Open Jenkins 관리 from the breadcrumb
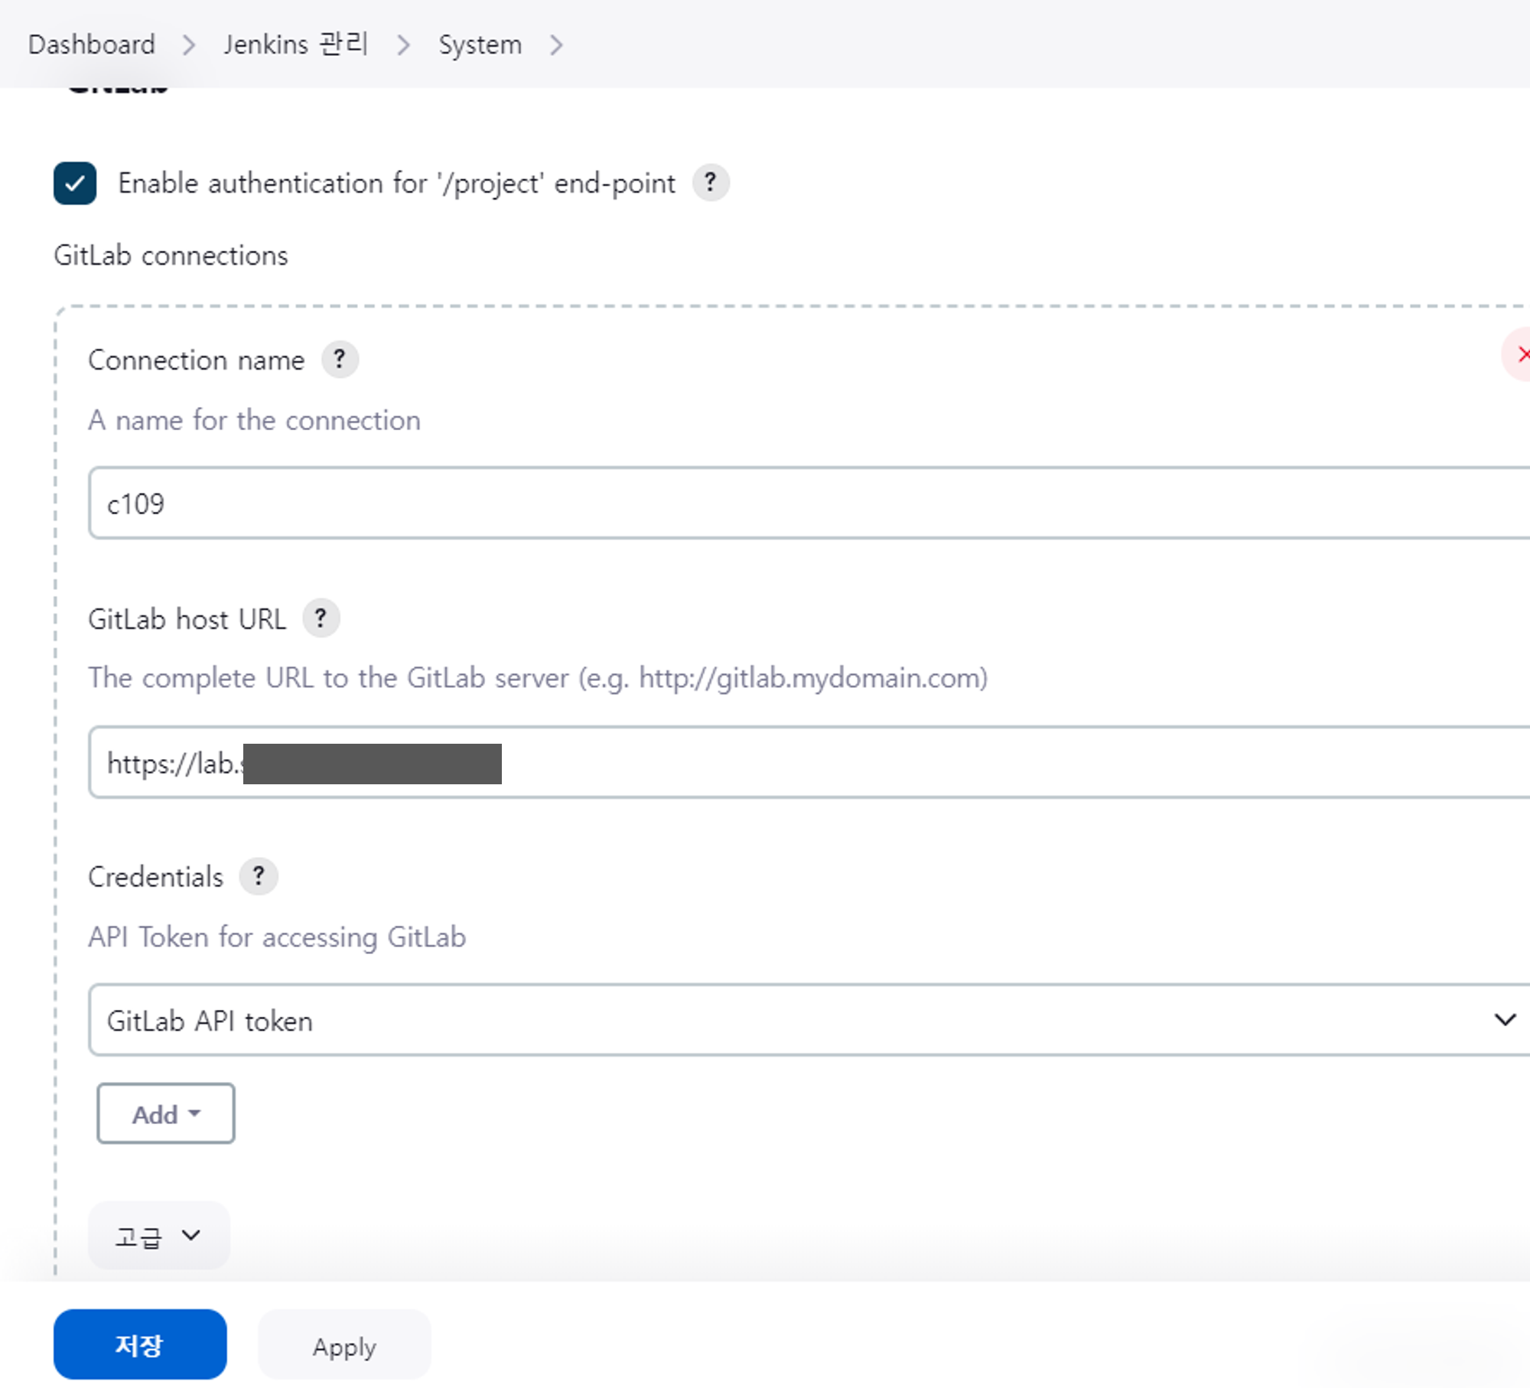 (x=295, y=44)
